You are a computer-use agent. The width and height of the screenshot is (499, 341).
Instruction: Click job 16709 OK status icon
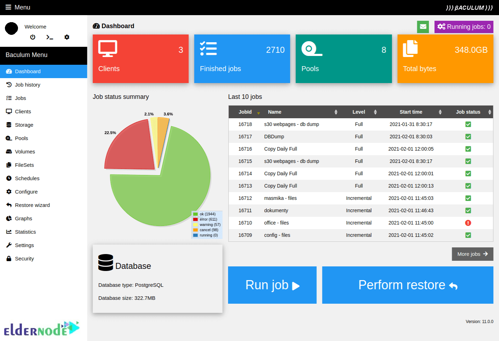[x=468, y=235]
